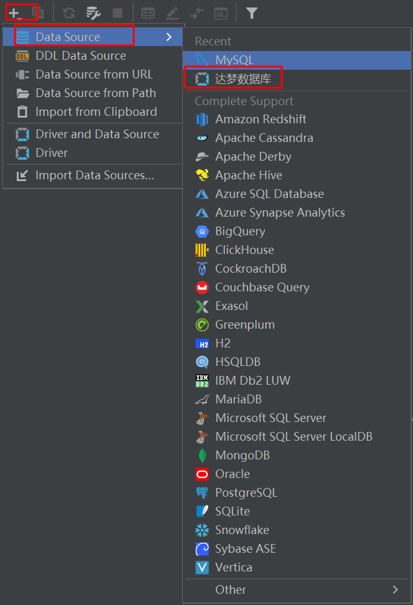Click the plus New button in toolbar
Viewport: 413px width, 605px height.
tap(15, 14)
